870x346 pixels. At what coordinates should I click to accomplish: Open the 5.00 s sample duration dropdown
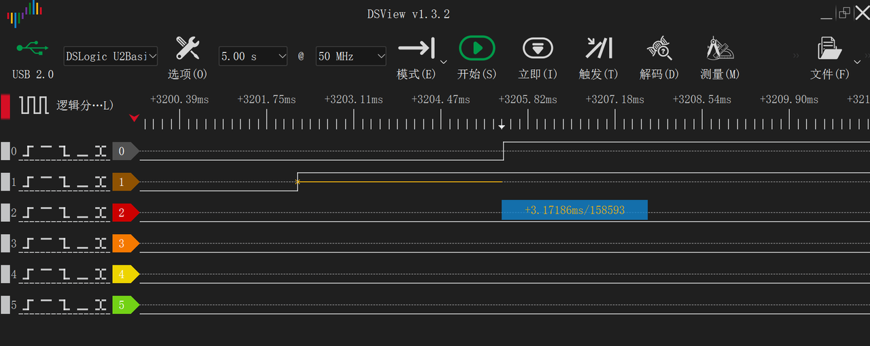tap(253, 56)
